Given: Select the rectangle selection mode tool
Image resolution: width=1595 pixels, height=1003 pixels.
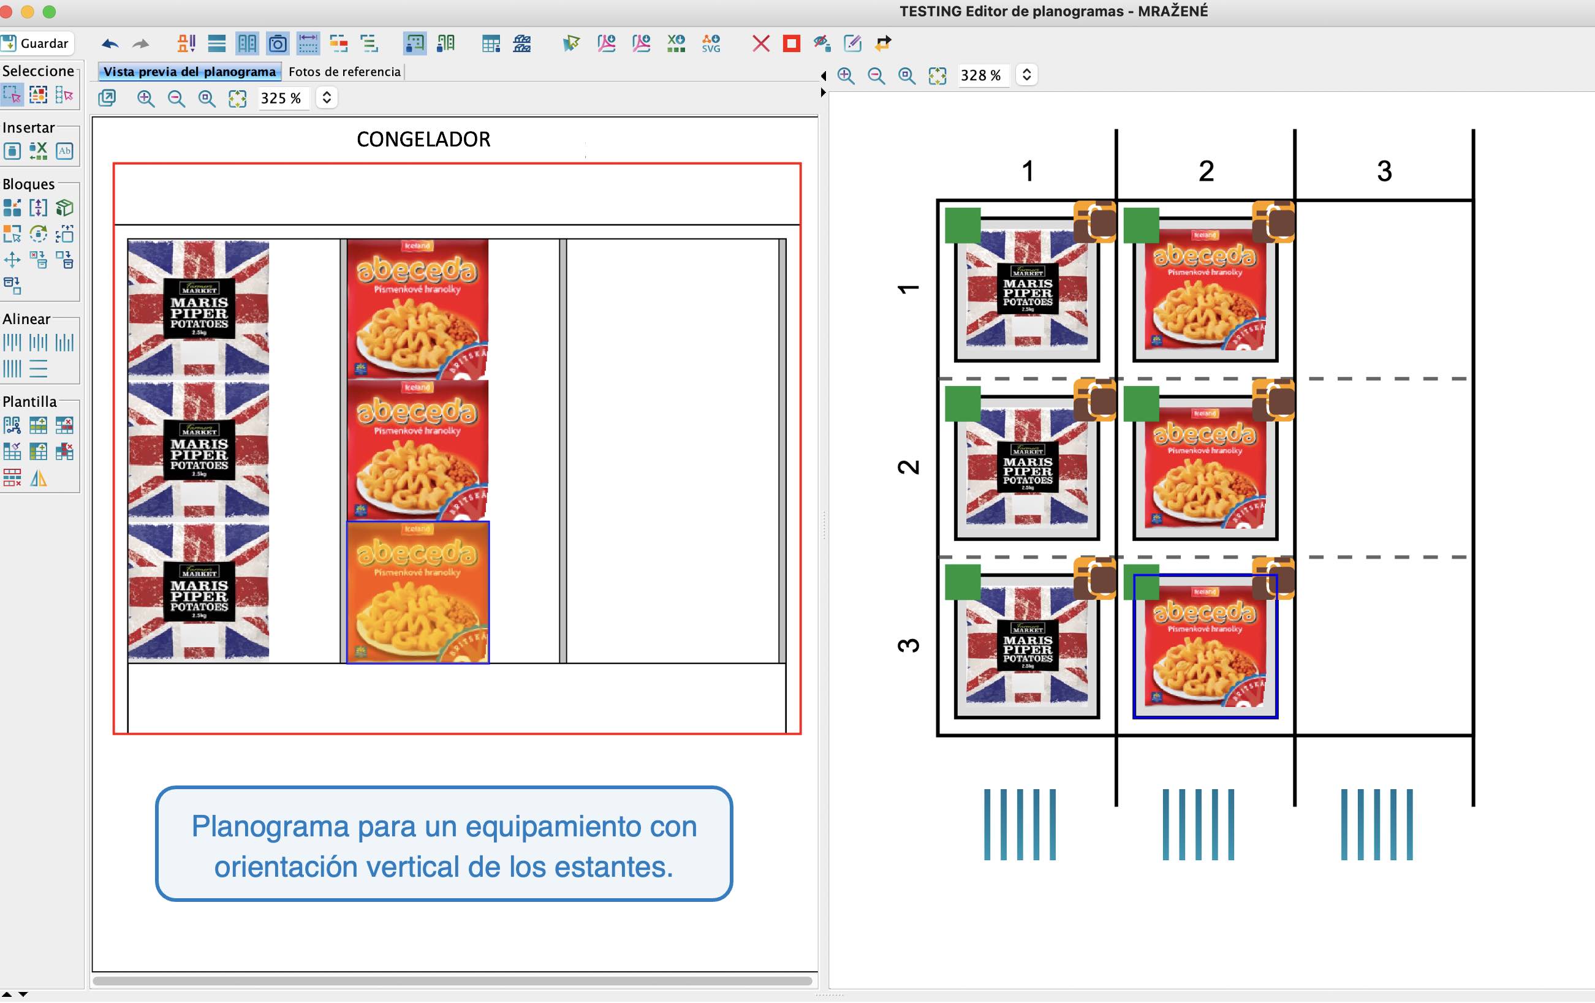Looking at the screenshot, I should click(12, 96).
